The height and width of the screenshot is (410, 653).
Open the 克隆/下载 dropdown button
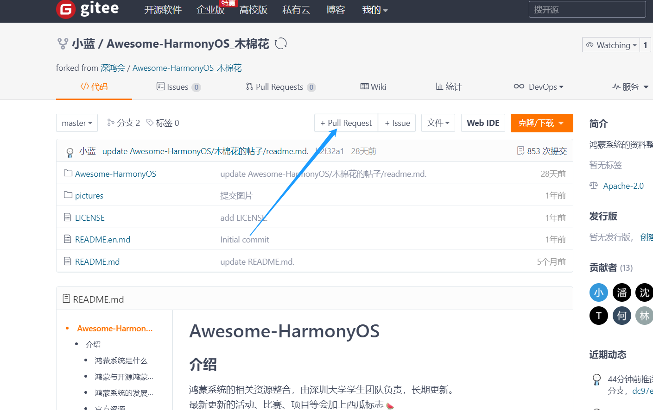click(542, 123)
